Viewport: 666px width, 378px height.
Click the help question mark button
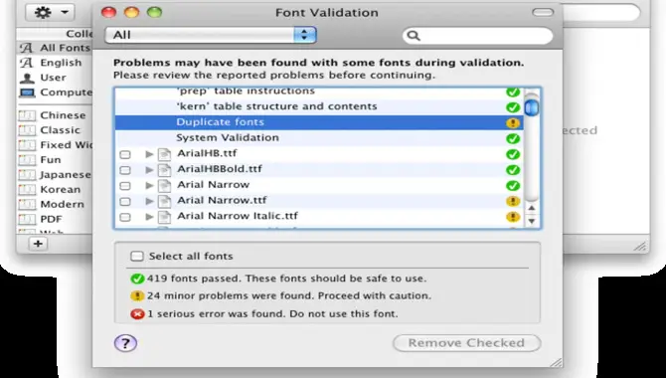(x=125, y=343)
